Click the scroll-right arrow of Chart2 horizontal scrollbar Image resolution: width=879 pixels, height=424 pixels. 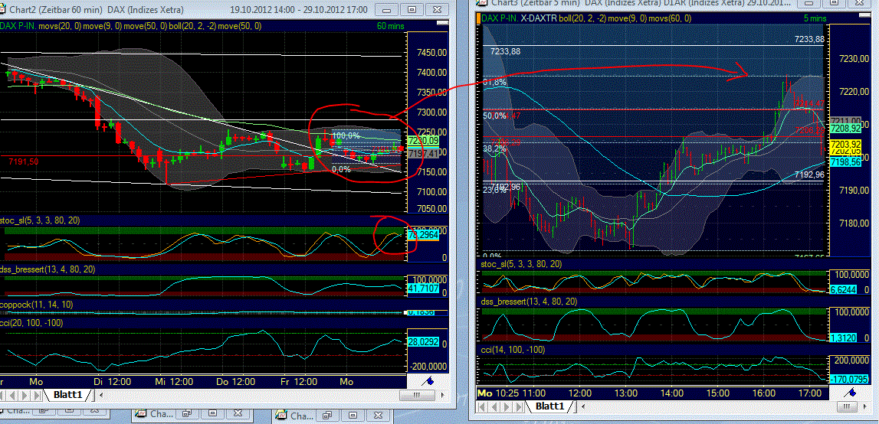coord(442,395)
